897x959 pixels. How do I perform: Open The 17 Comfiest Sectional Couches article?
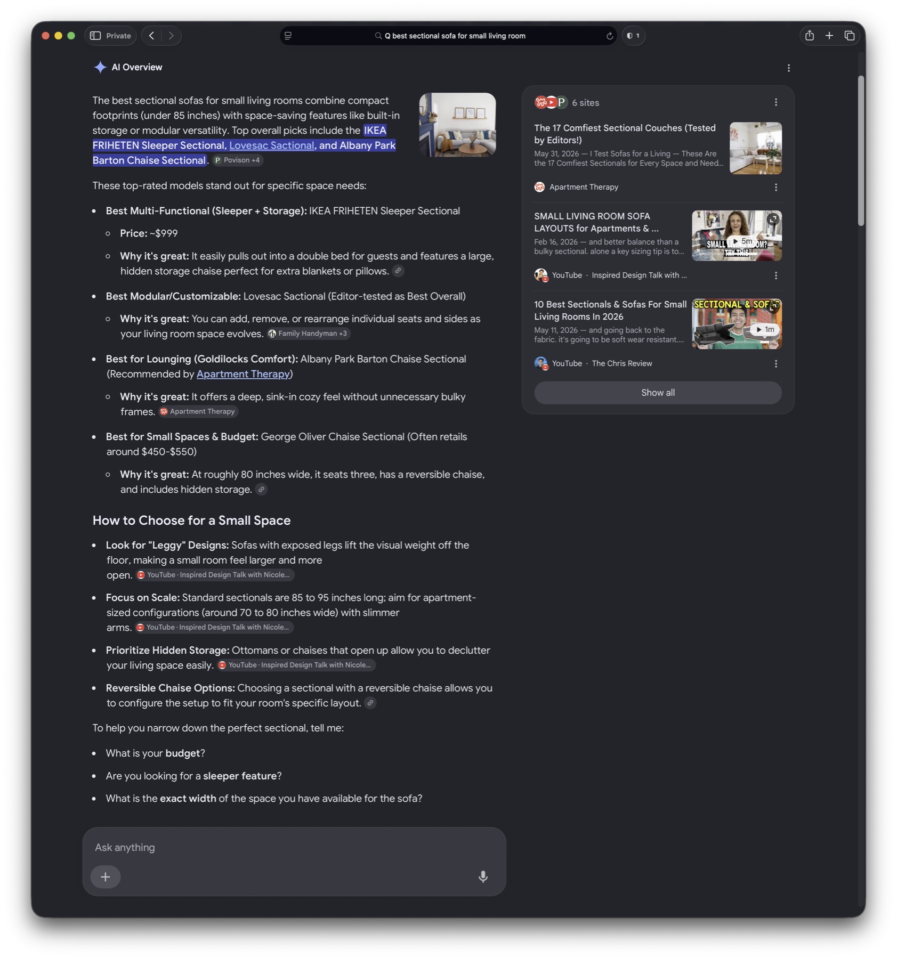coord(625,134)
